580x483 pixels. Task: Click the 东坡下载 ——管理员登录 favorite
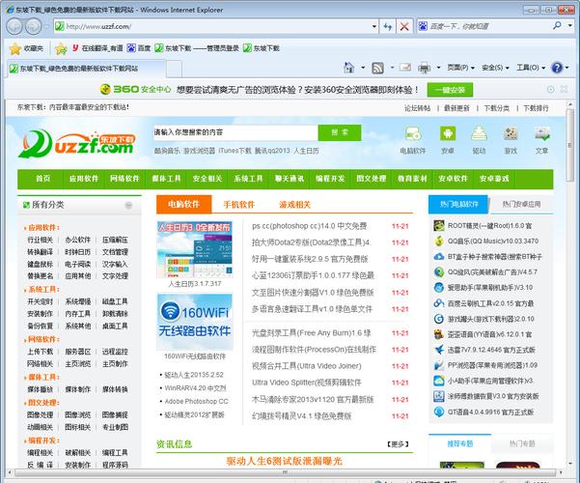tap(197, 48)
